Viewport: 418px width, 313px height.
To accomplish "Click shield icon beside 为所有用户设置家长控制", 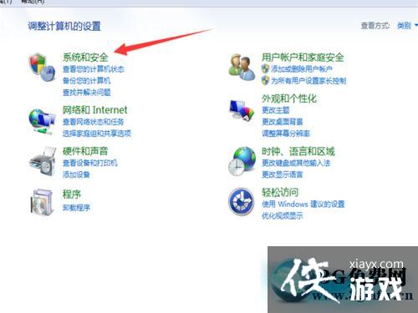I will coord(265,81).
